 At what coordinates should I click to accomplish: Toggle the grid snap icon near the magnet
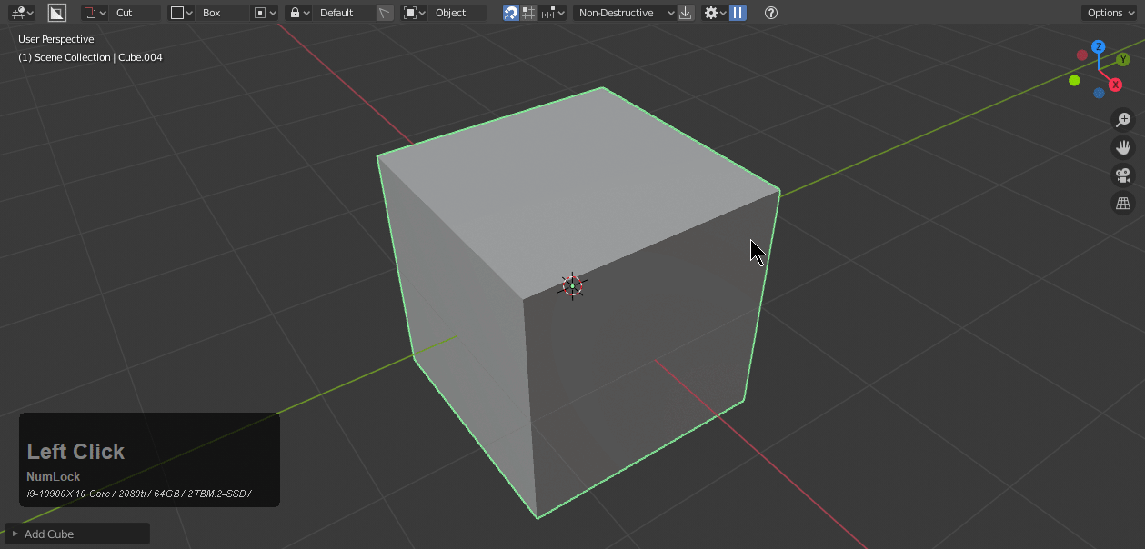click(526, 12)
